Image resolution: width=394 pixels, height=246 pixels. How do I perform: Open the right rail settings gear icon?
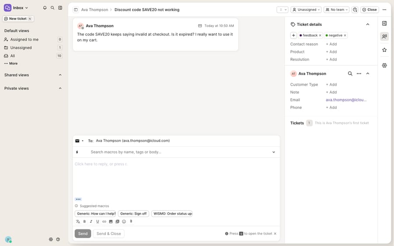click(384, 66)
